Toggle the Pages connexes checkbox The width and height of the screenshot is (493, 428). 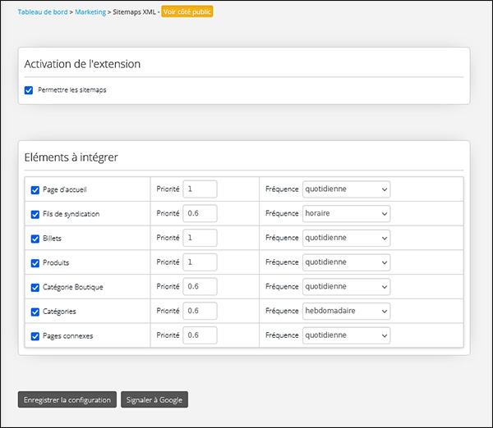[x=35, y=336]
